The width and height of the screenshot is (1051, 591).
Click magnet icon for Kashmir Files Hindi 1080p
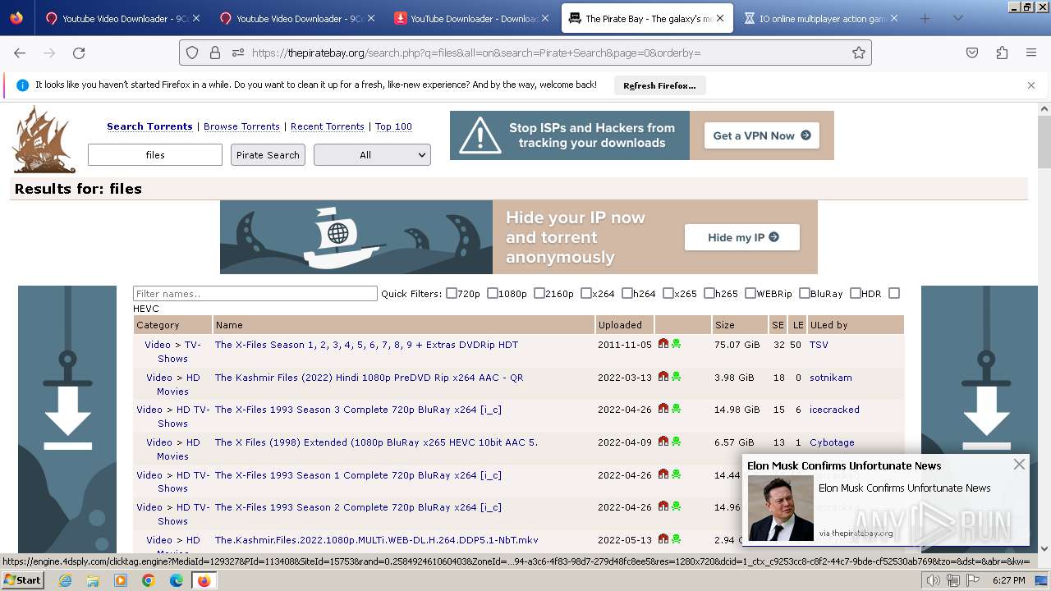[663, 377]
